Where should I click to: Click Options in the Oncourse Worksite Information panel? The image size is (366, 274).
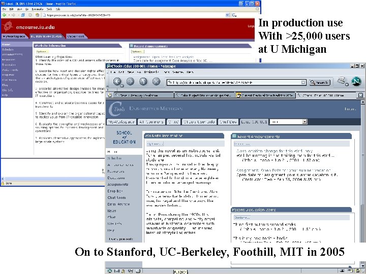click(x=42, y=51)
